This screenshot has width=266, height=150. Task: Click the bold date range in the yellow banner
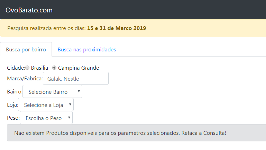pyautogui.click(x=117, y=28)
